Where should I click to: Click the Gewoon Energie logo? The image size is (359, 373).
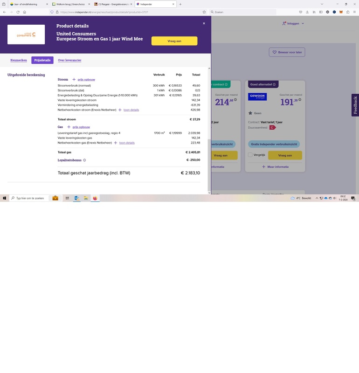coord(257,97)
